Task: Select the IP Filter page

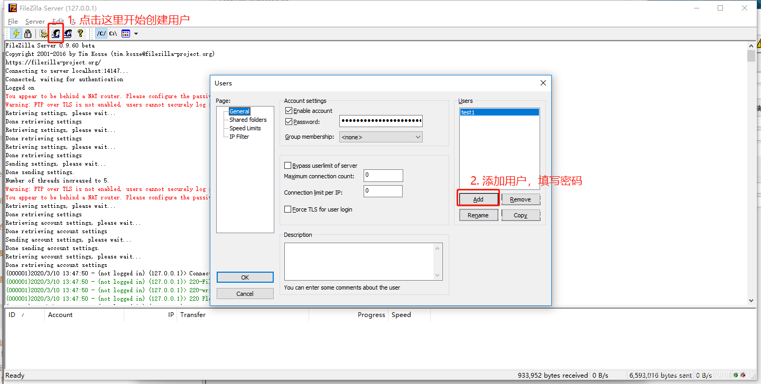Action: [239, 137]
